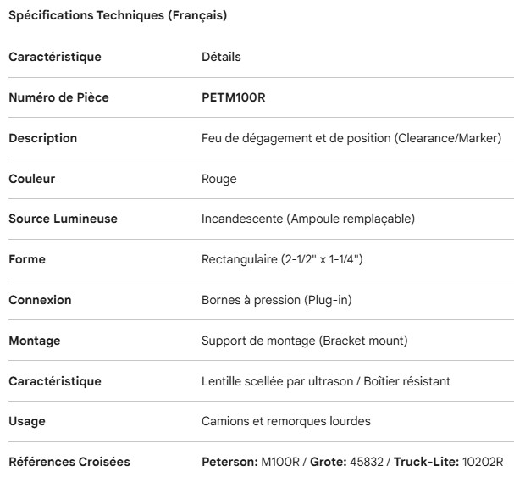Screen dimensions: 514x477
Task: Click the "Détails" column header
Action: [221, 57]
